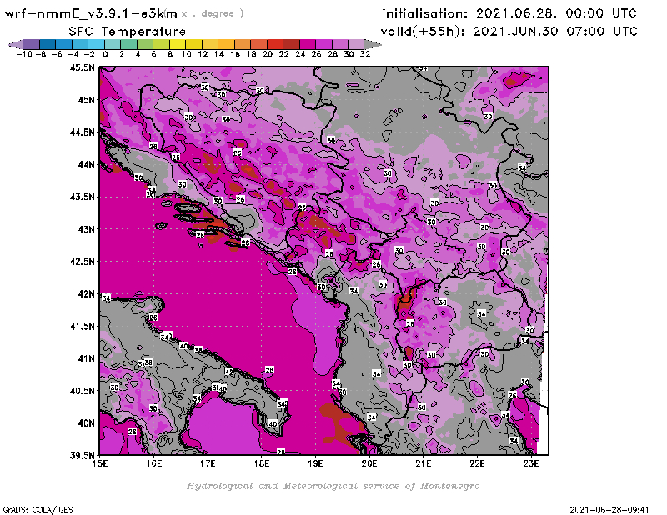Click the '39.5N' latitude axis label
667x515 pixels.
[82, 456]
